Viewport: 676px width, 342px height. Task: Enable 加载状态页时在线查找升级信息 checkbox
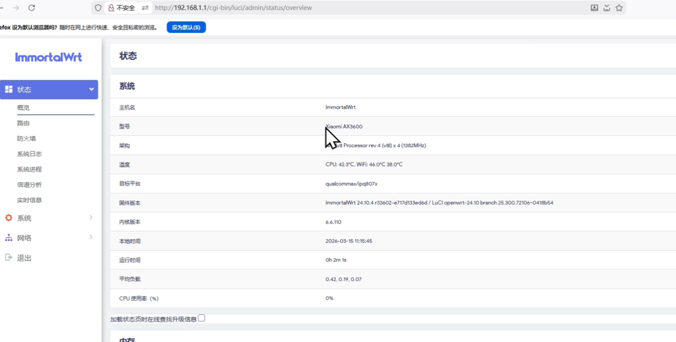click(x=202, y=318)
